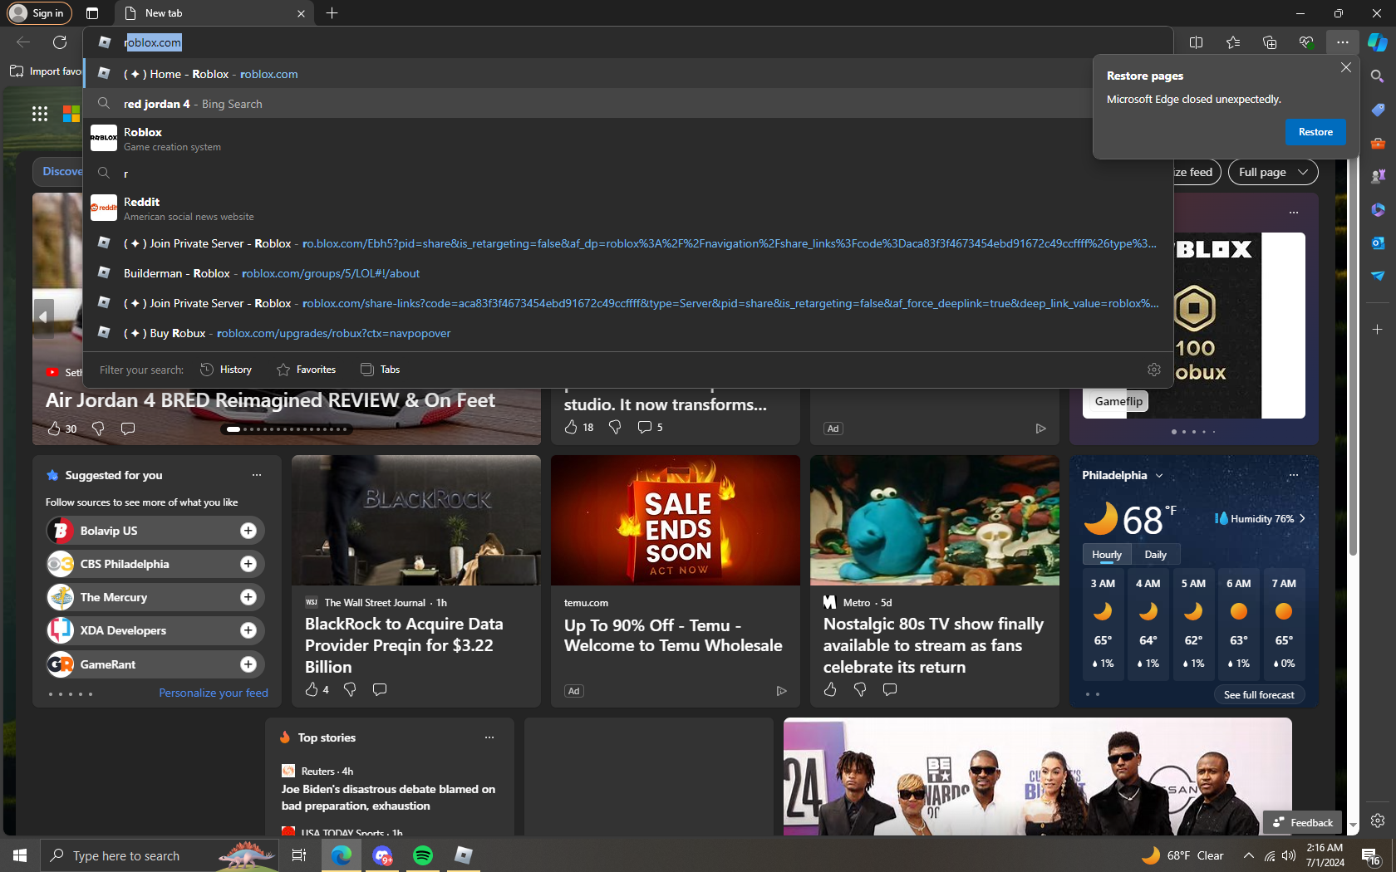Open Roblox from the taskbar

(464, 855)
